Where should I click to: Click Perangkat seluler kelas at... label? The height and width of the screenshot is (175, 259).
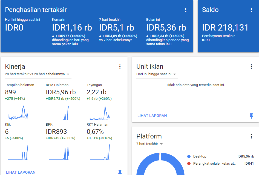[x=215, y=164]
